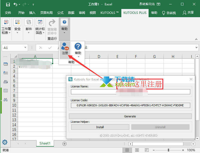
Task: Click next sheet navigation arrow
Action: point(25,144)
